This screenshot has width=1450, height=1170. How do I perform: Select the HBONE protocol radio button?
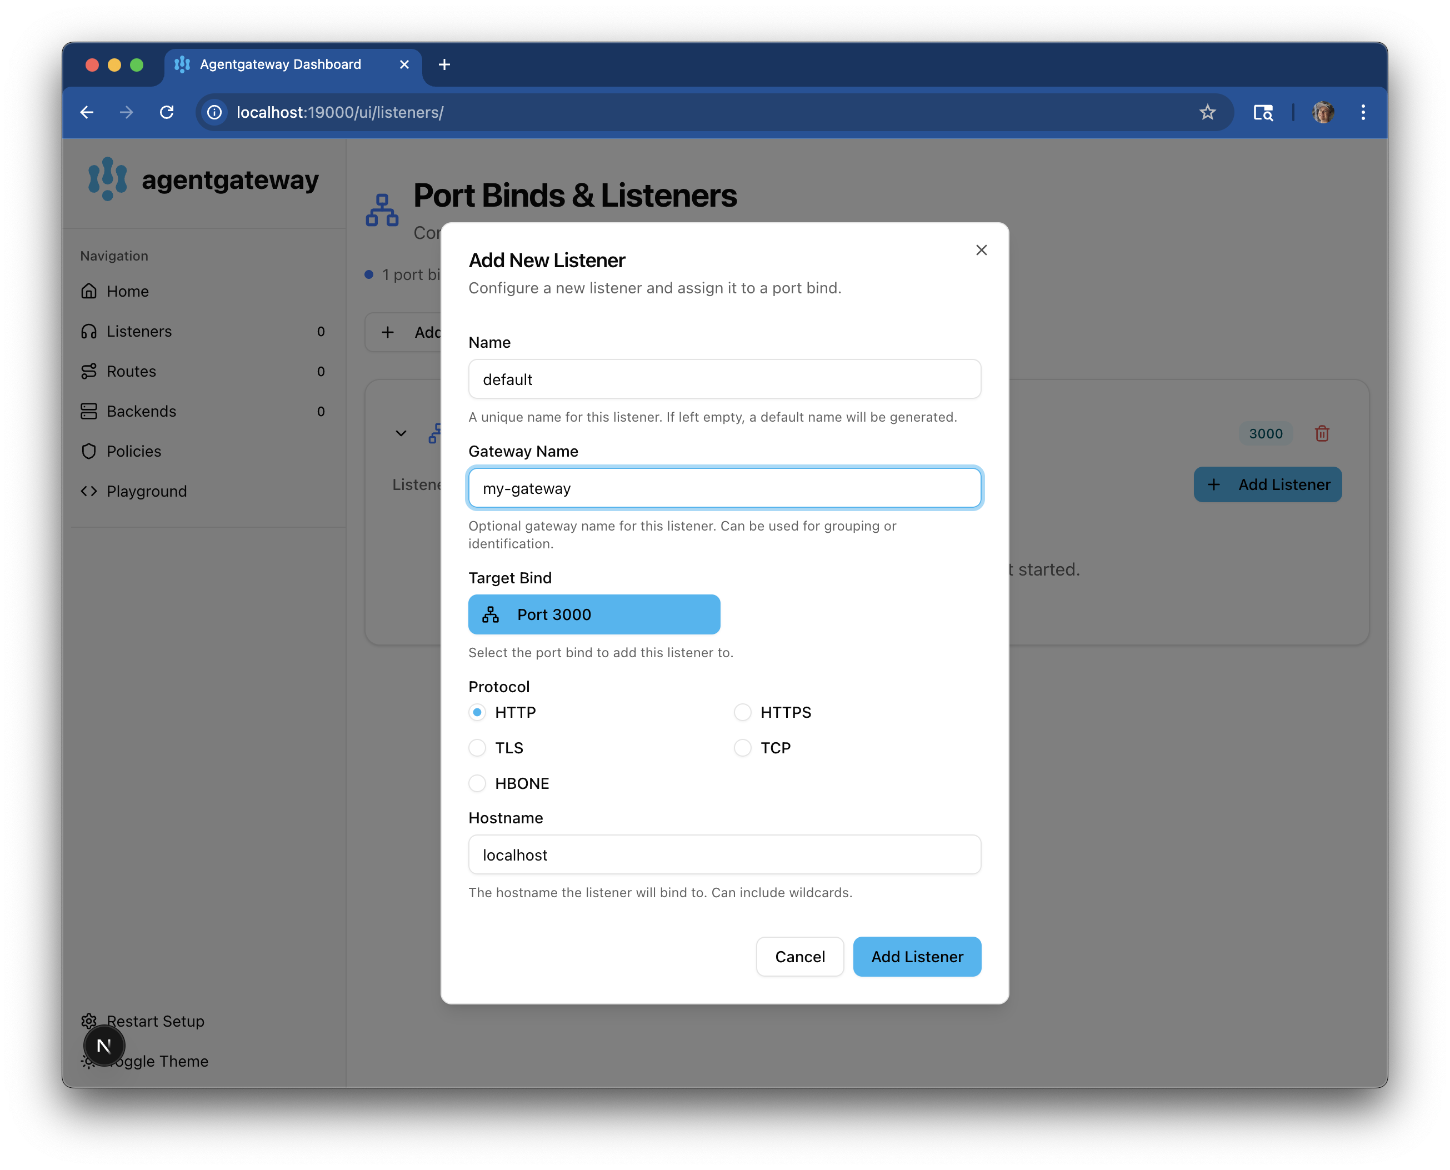point(477,783)
